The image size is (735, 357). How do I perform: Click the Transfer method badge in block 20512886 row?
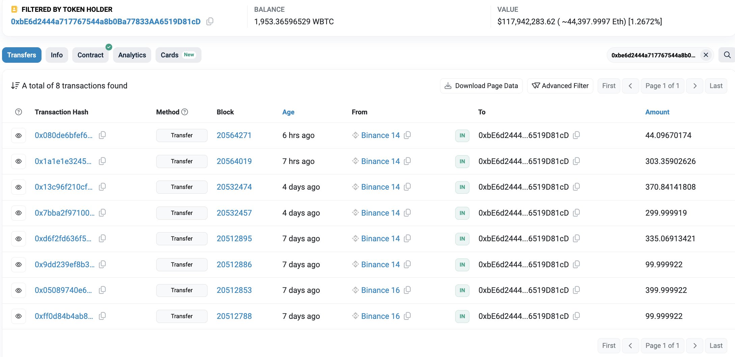coord(182,265)
